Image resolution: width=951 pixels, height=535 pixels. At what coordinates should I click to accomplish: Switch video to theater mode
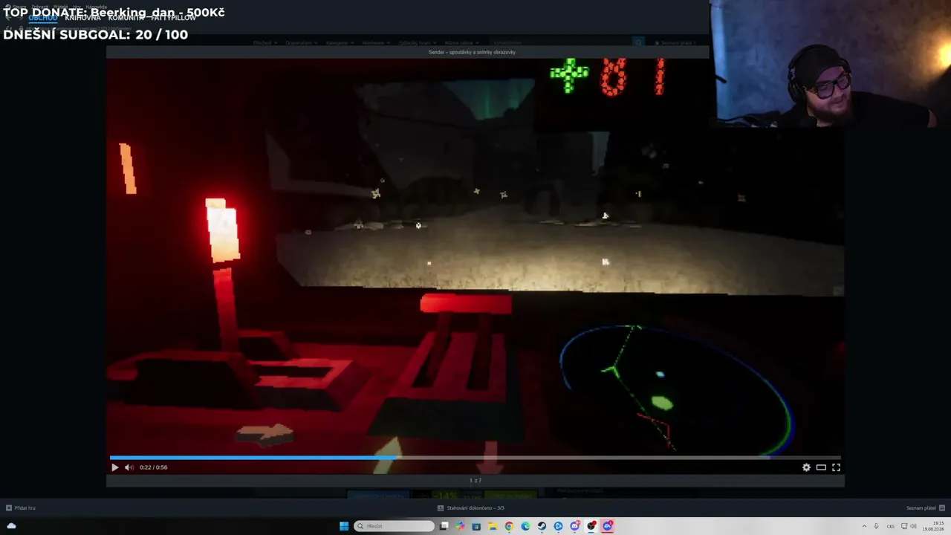(821, 467)
